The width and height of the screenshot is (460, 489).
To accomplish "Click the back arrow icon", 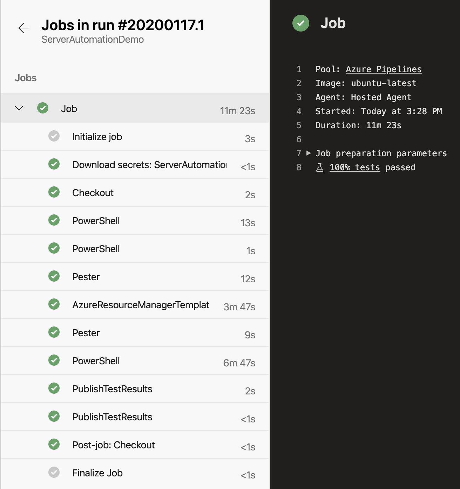I will (24, 28).
